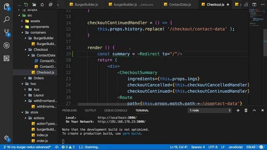Click git branch 16-my-burger-redux-advanced in status bar

click(x=27, y=147)
